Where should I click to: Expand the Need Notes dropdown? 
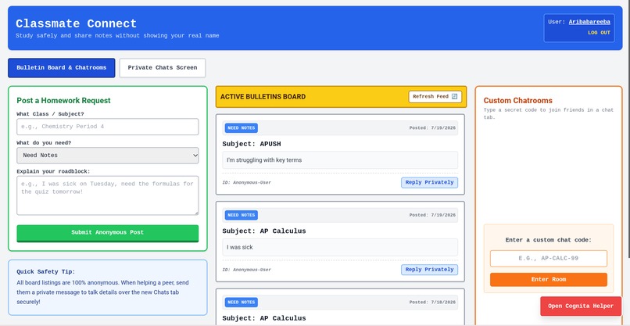[x=108, y=155]
